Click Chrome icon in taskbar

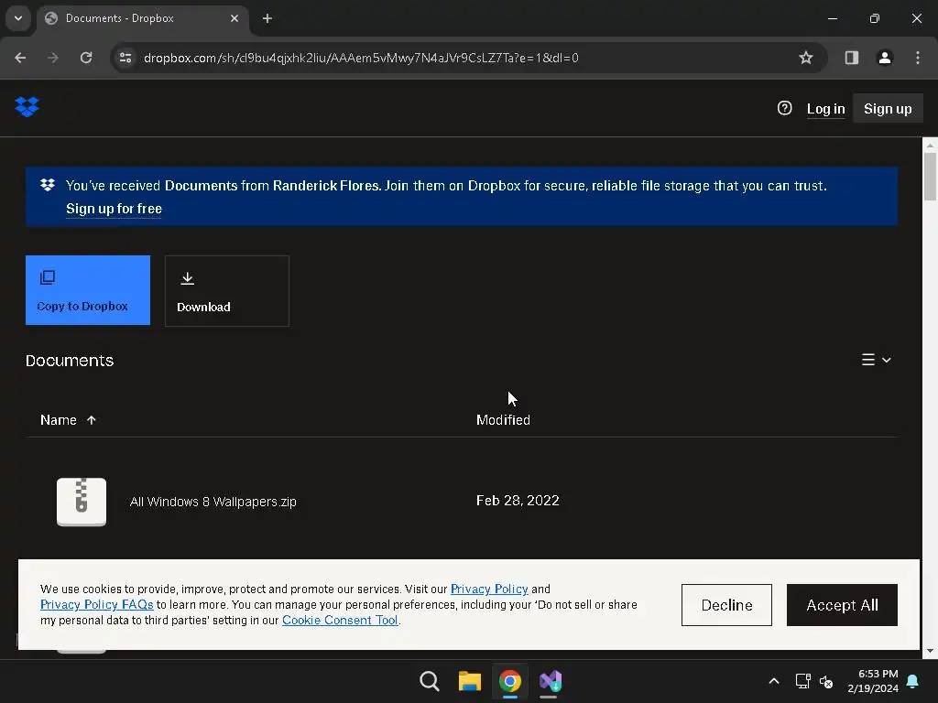pos(509,681)
